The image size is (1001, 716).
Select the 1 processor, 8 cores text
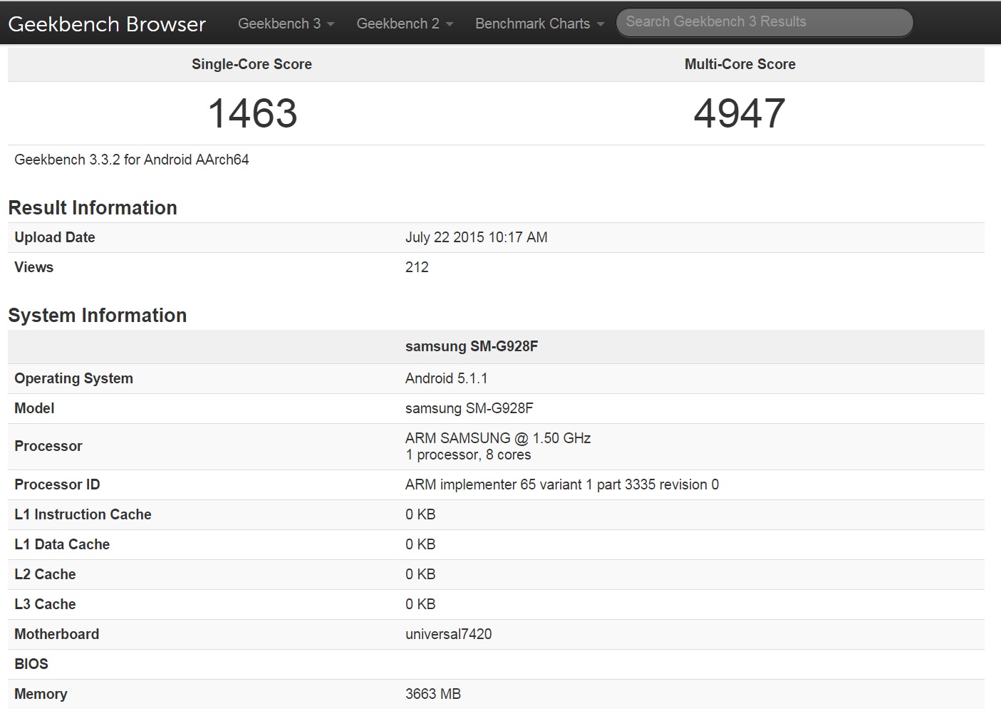[x=468, y=455]
